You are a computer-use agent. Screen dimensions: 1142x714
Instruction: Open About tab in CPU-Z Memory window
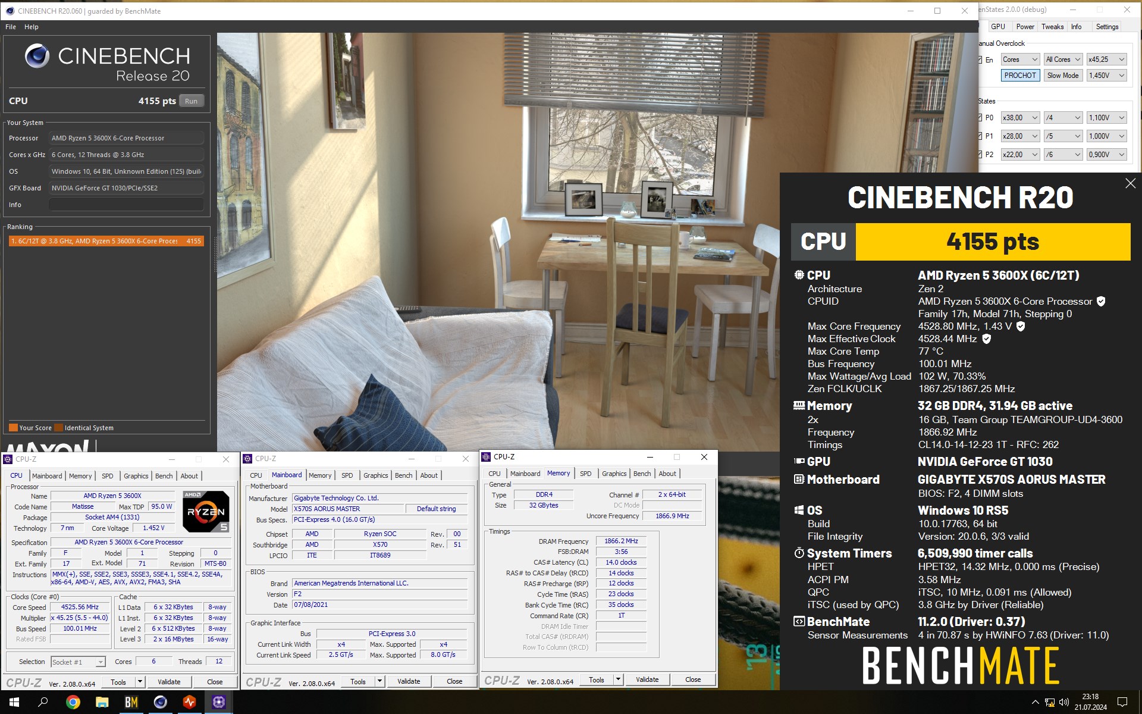coord(667,474)
